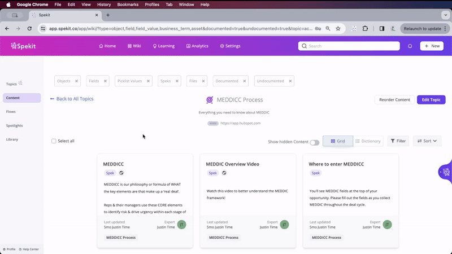Click the zoom magnifier icon in address bar
The image size is (452, 254).
tap(328, 29)
